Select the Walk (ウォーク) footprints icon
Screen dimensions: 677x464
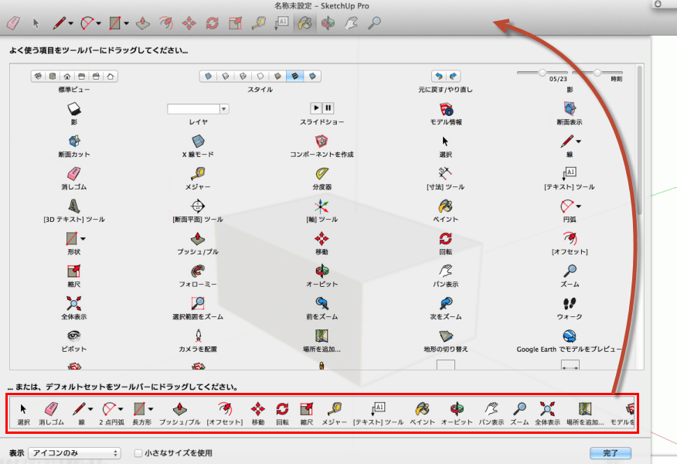coord(570,304)
